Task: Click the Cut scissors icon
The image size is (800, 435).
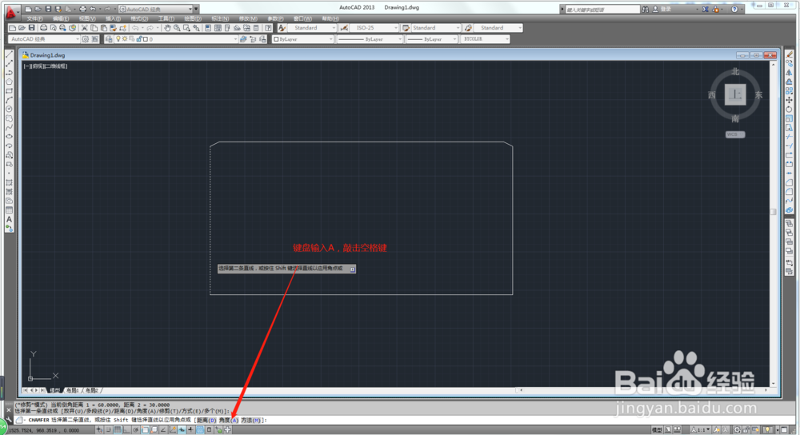Action: 85,28
